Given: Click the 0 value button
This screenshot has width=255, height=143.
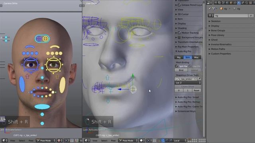Looking at the screenshot, I should point(179,91).
